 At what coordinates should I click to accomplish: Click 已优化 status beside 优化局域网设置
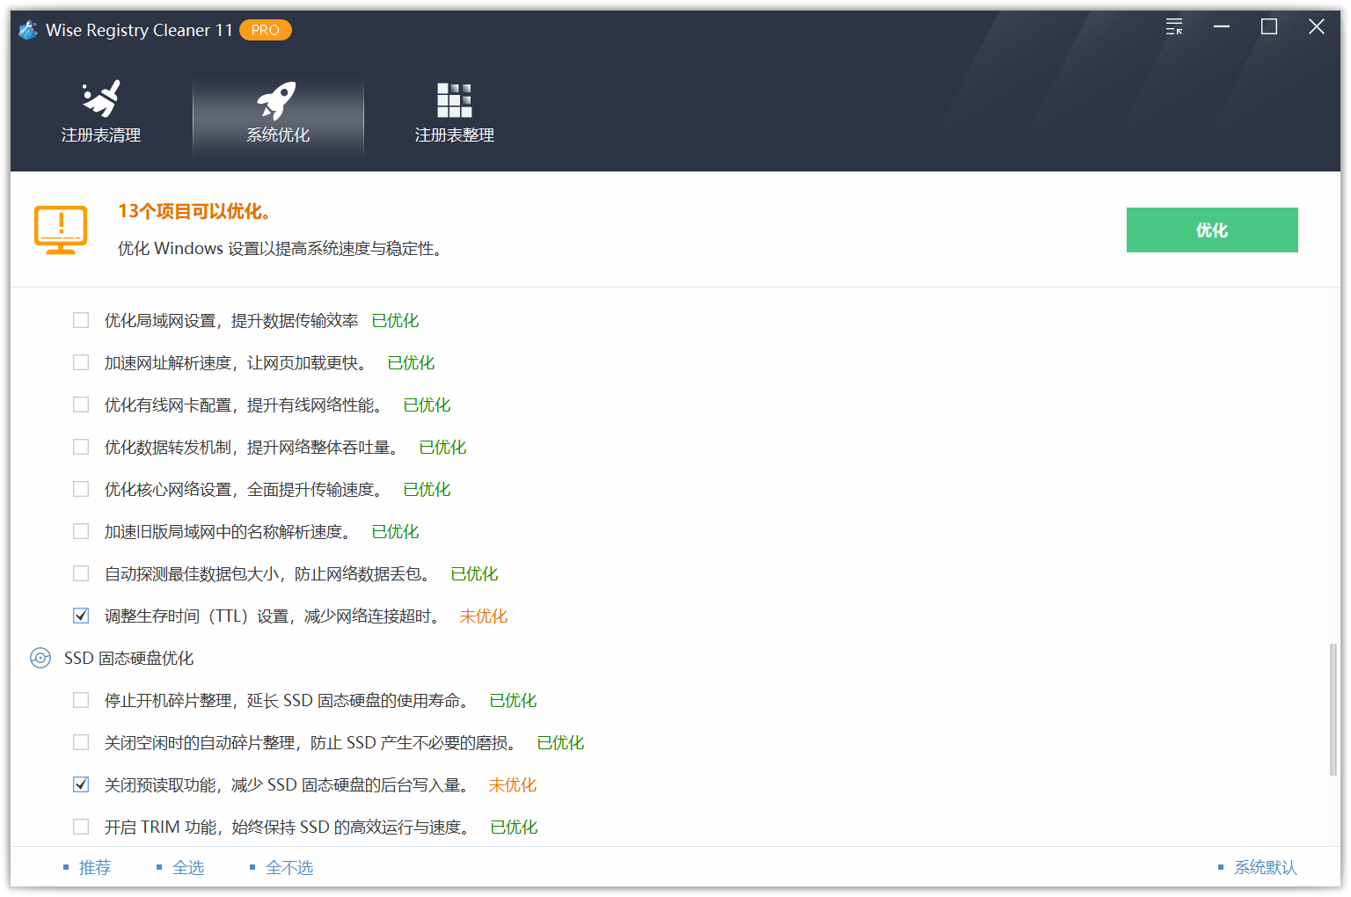[395, 320]
